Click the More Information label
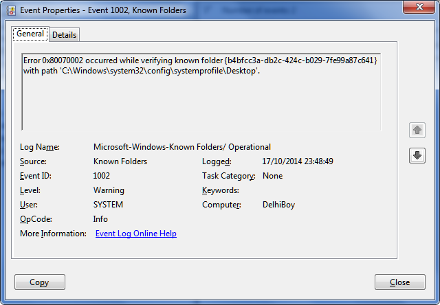This screenshot has width=440, height=305. click(53, 234)
